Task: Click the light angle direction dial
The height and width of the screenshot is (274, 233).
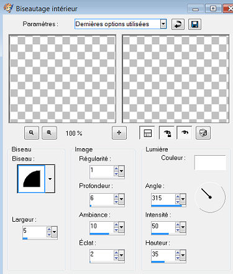Action: click(x=210, y=197)
